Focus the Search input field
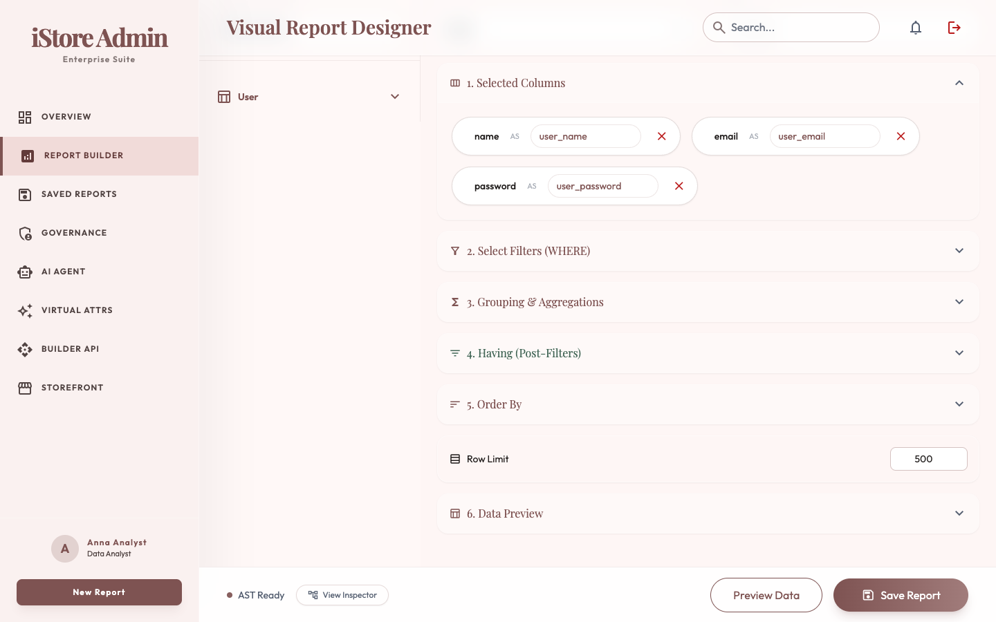996x622 pixels. click(791, 28)
